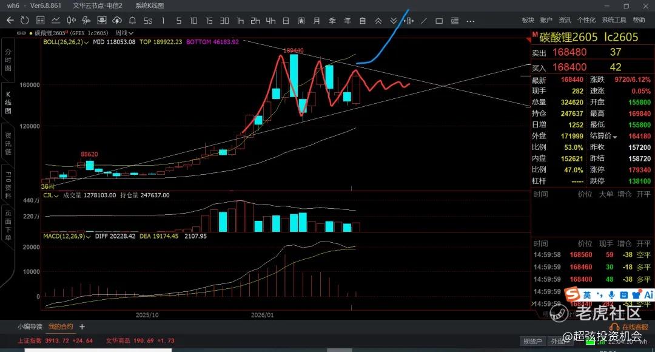Image resolution: width=655 pixels, height=352 pixels.
Task: Click the double down-arrow icon
Action: (x=394, y=21)
